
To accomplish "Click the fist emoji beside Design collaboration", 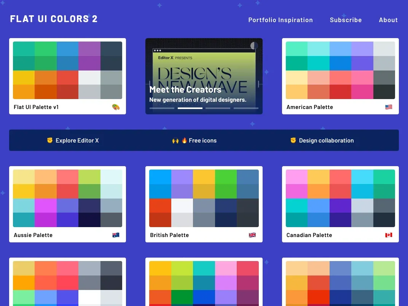I will (x=293, y=140).
